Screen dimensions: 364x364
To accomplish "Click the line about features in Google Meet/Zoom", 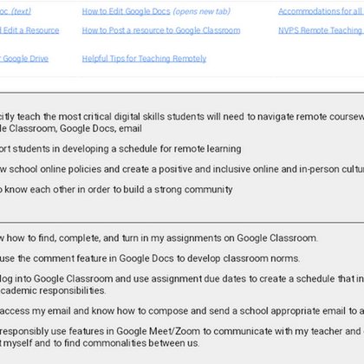I will click(182, 331).
